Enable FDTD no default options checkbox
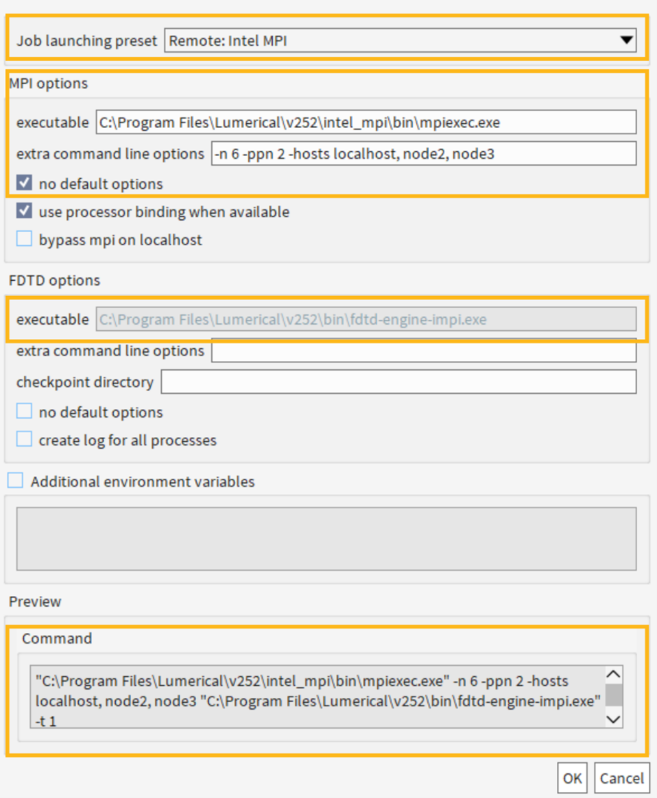 tap(25, 412)
